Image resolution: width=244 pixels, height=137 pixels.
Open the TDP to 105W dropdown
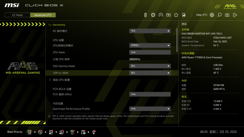(150, 73)
